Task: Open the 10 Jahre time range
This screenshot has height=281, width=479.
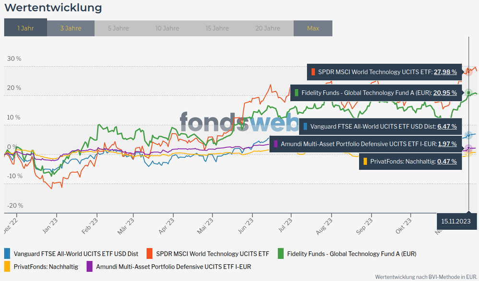Action: [x=167, y=28]
